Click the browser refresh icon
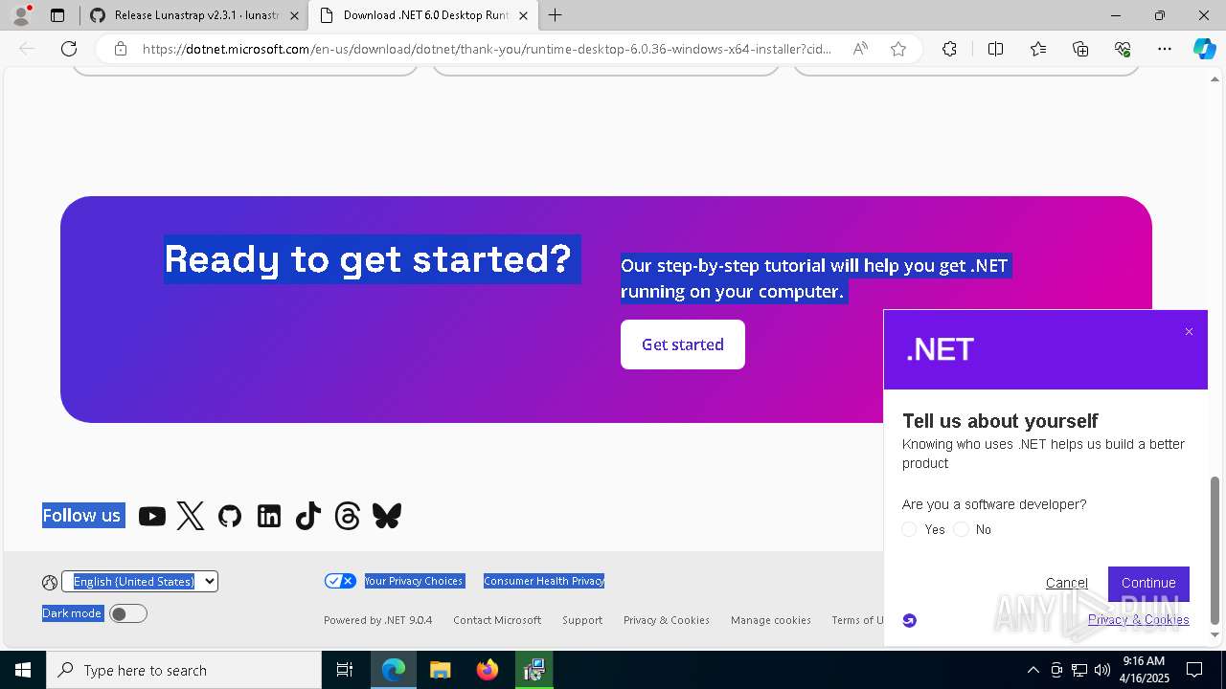1226x689 pixels. click(69, 49)
